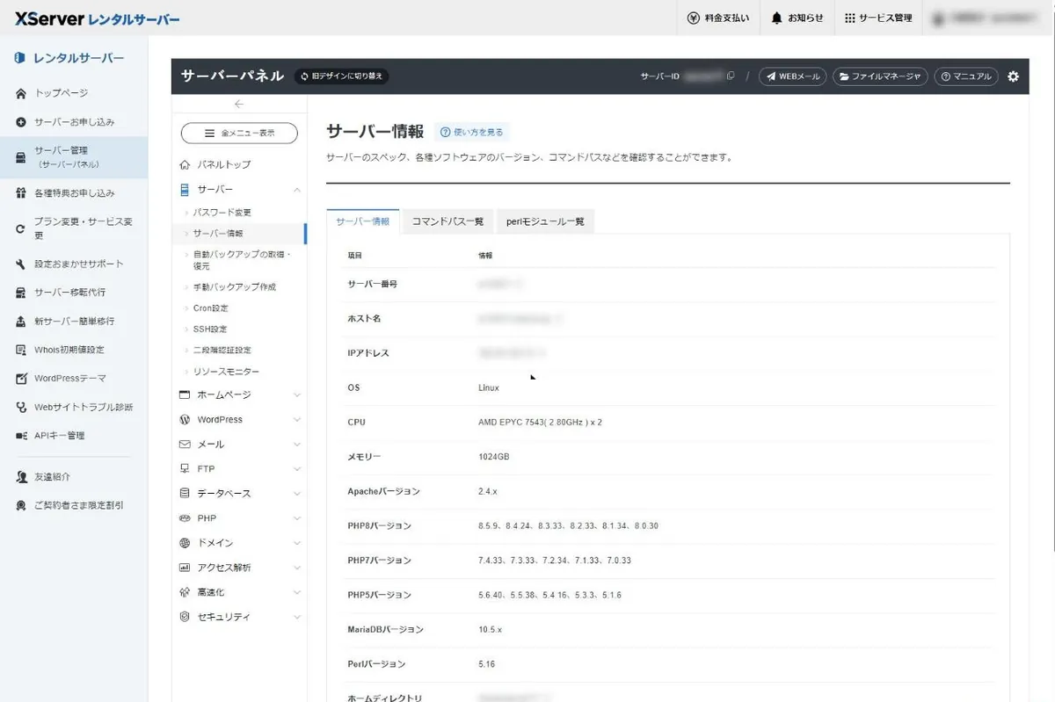Viewport: 1055px width, 702px height.
Task: Open 各種特典お申し込み gift icon item
Action: (x=66, y=193)
